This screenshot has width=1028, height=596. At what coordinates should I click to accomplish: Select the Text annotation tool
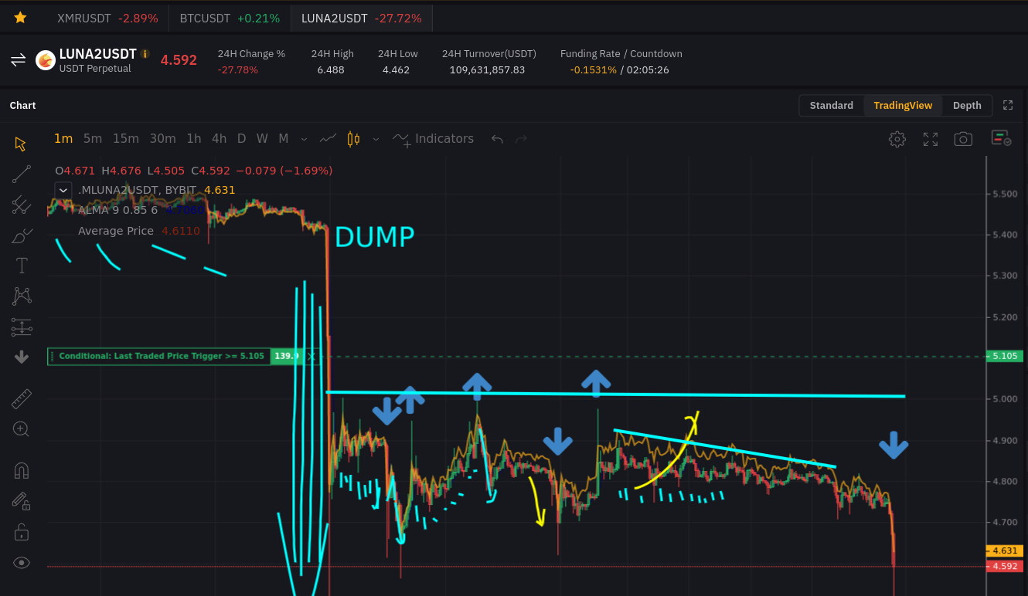coord(22,266)
